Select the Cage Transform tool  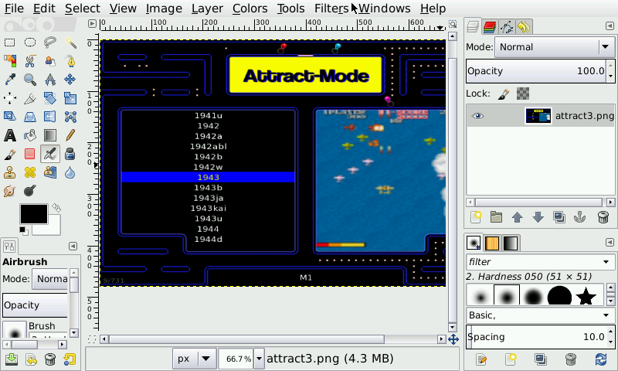coord(70,117)
